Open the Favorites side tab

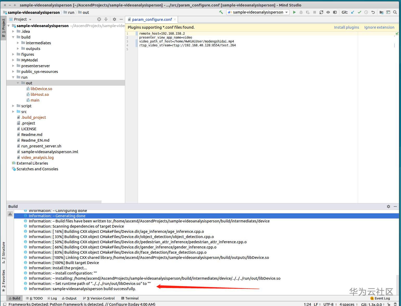(3, 281)
